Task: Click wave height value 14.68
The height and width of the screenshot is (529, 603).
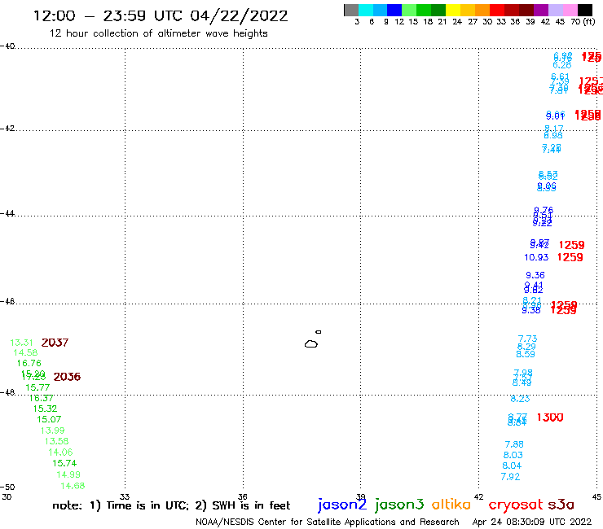Action: [x=73, y=486]
